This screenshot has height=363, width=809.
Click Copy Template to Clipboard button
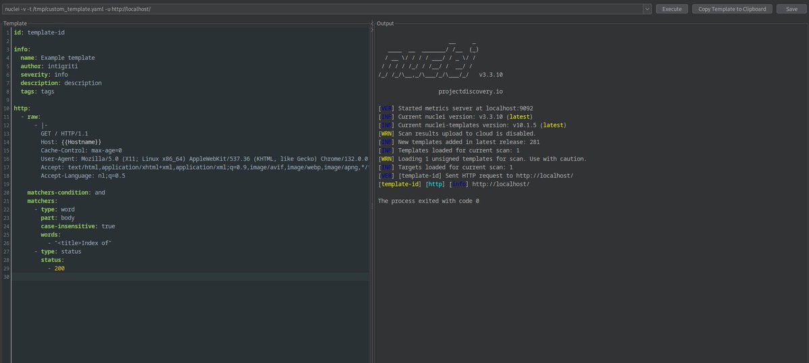click(x=732, y=9)
